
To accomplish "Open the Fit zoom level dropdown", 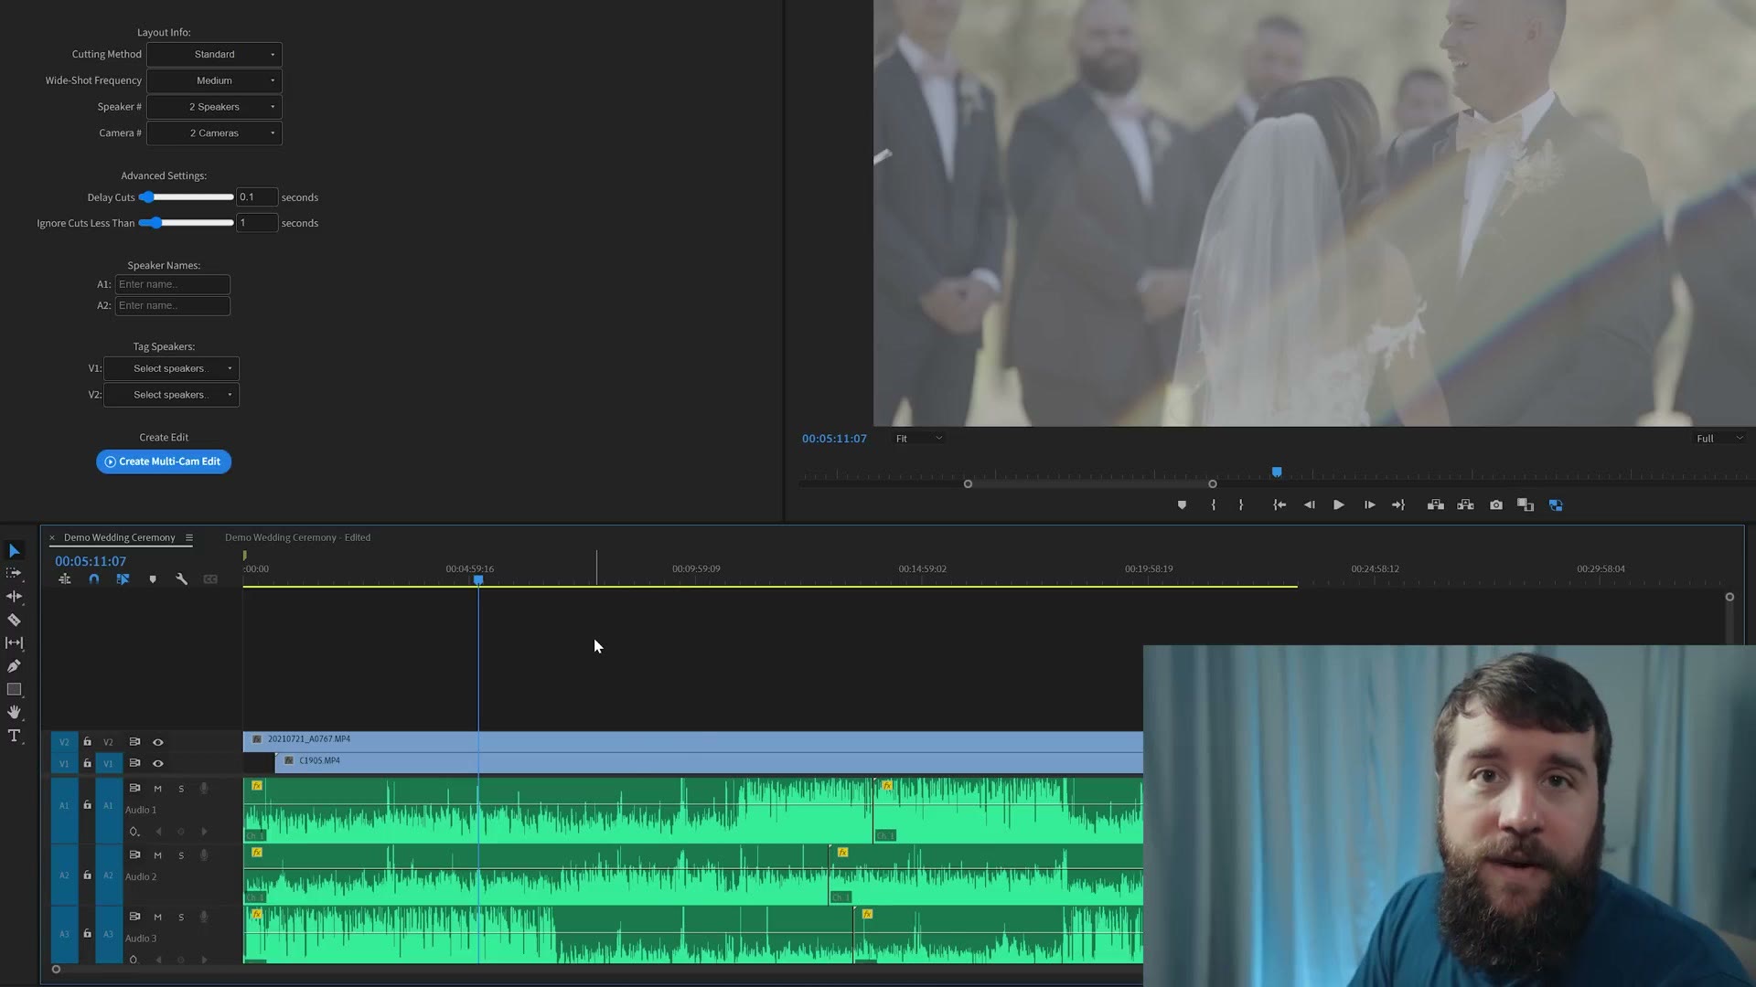I will (918, 439).
